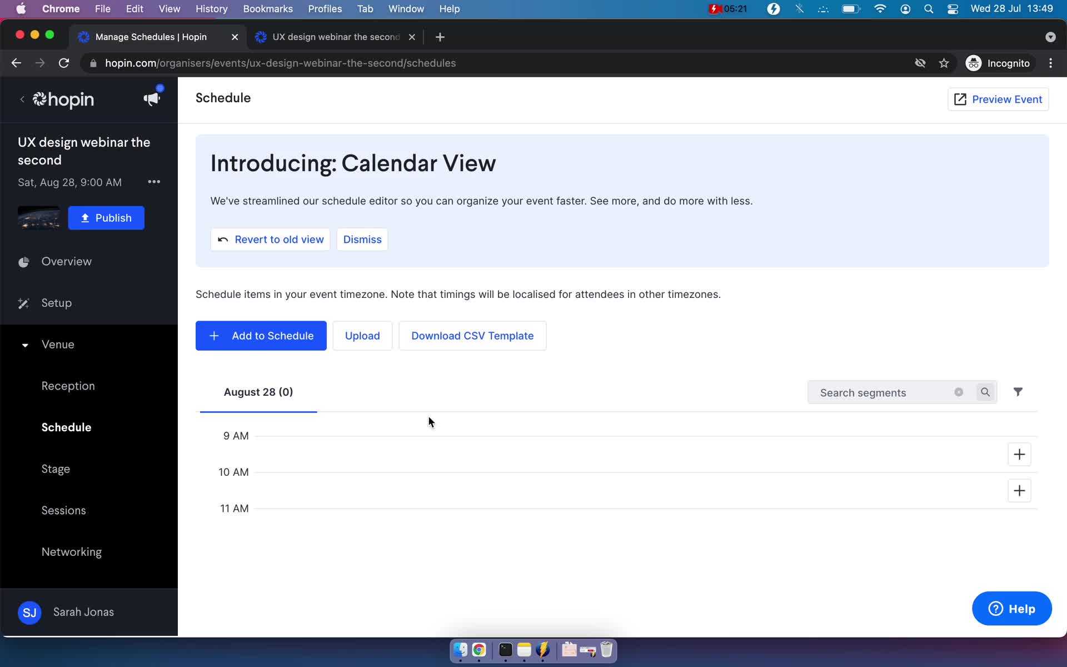Open the Profiles menu

(x=325, y=9)
